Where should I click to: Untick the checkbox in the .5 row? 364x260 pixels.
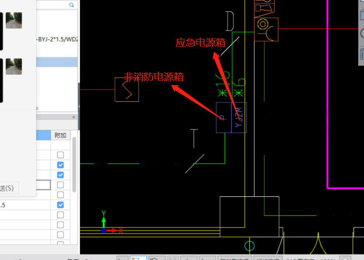click(60, 205)
